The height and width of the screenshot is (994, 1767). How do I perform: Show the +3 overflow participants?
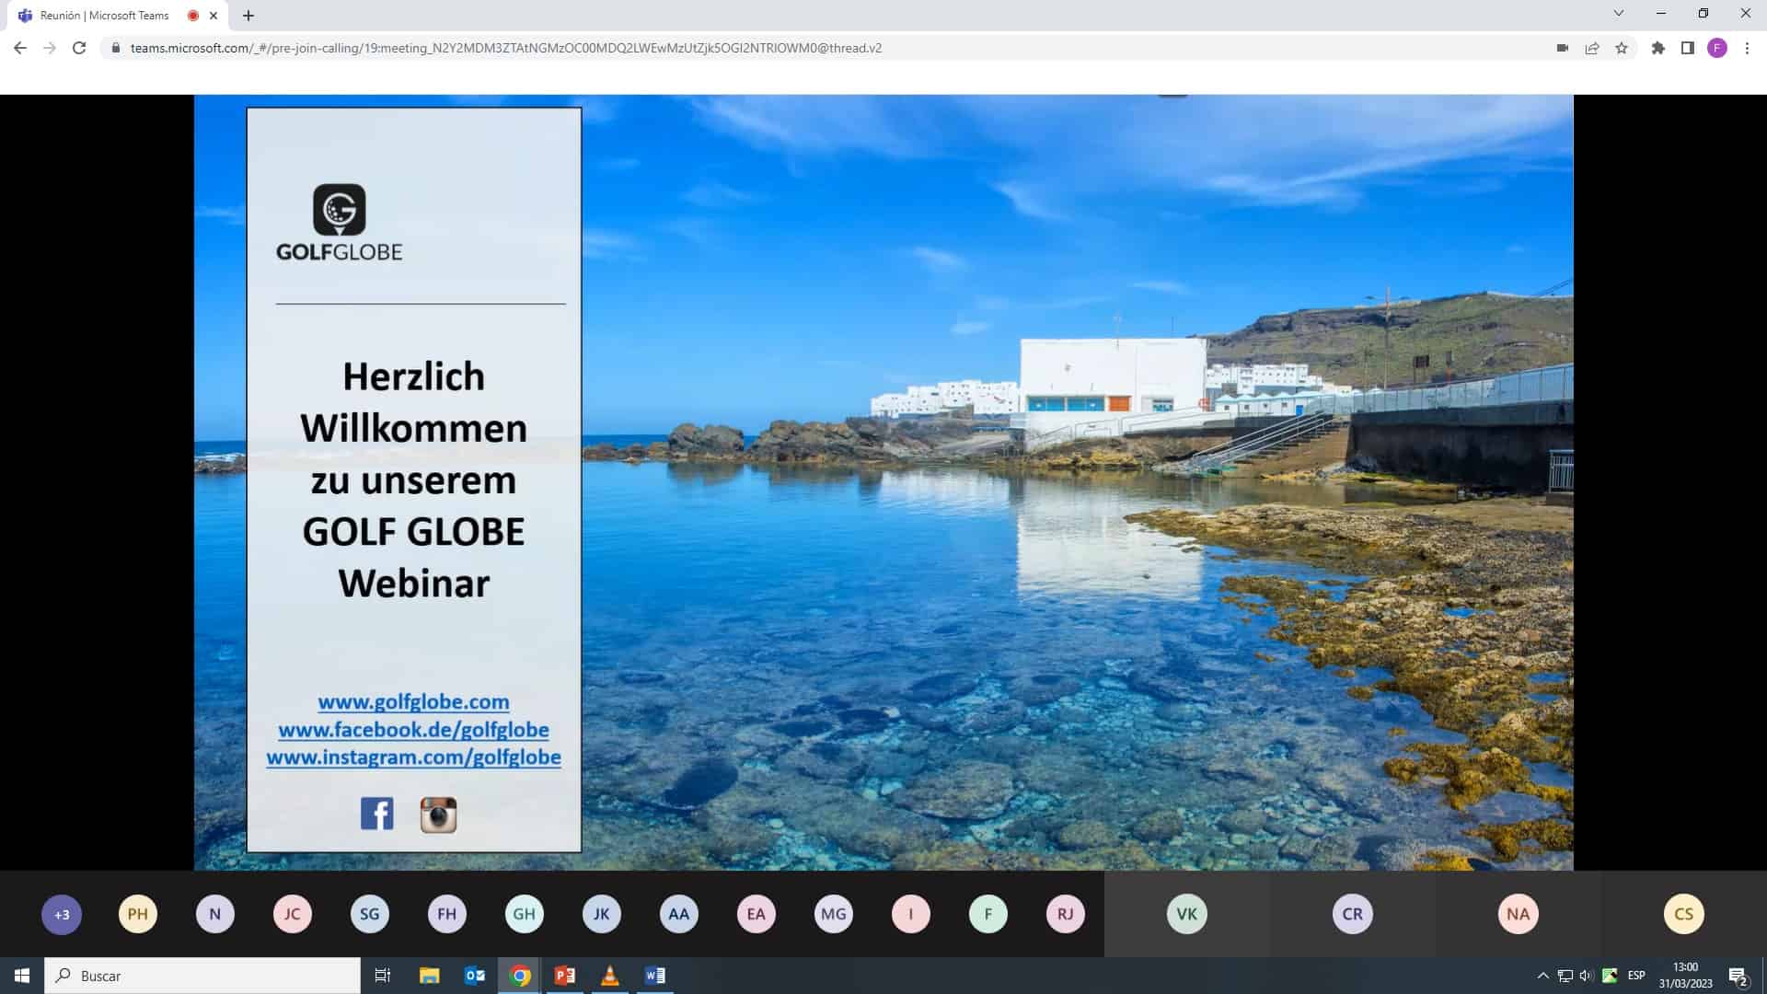click(x=62, y=914)
